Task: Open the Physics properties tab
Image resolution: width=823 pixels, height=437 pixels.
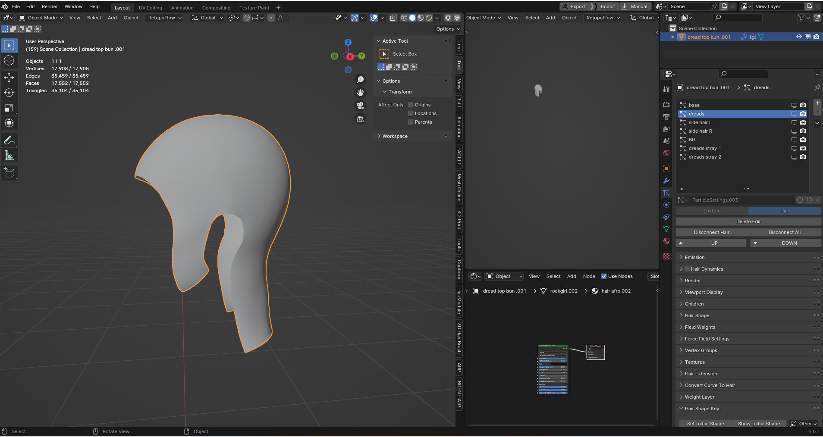Action: 666,205
